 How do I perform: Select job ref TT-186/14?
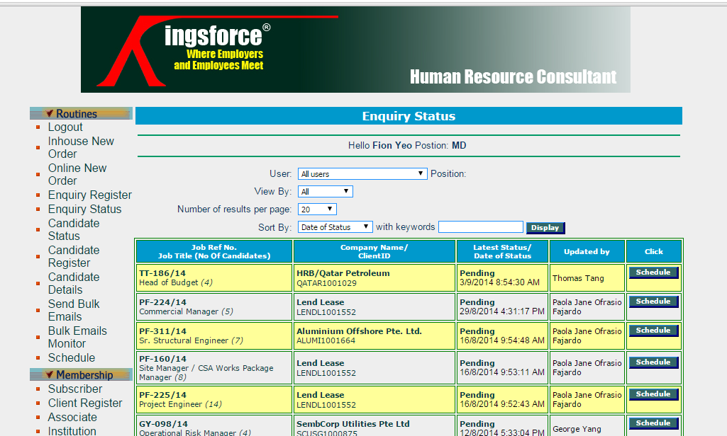162,273
